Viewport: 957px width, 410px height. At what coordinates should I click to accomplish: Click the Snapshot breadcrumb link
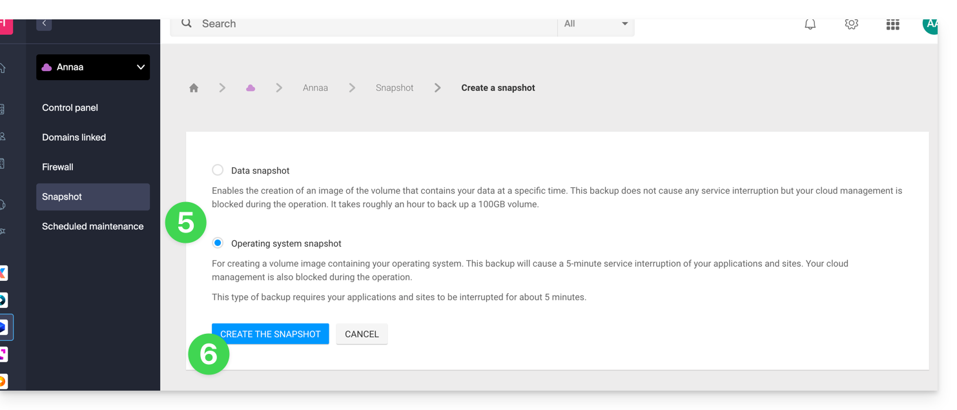coord(394,88)
